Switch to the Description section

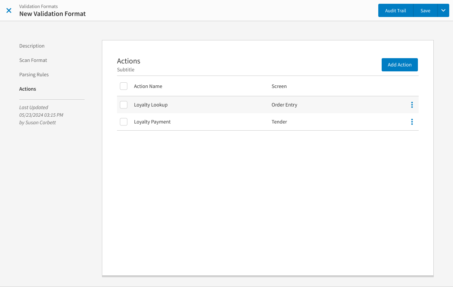pos(32,46)
